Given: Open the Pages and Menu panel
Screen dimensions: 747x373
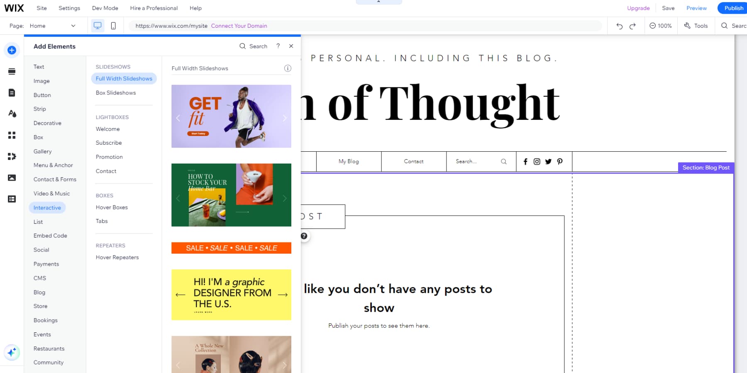Looking at the screenshot, I should 12,92.
